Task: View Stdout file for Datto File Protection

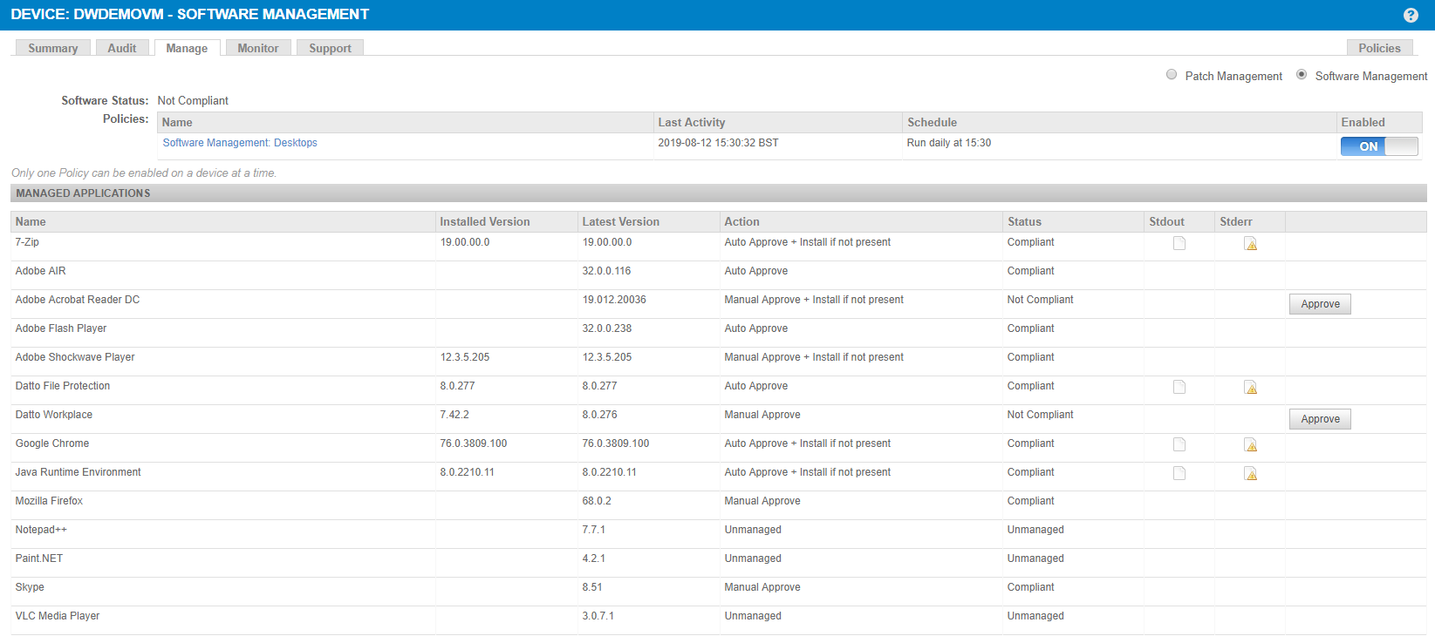Action: coord(1179,387)
